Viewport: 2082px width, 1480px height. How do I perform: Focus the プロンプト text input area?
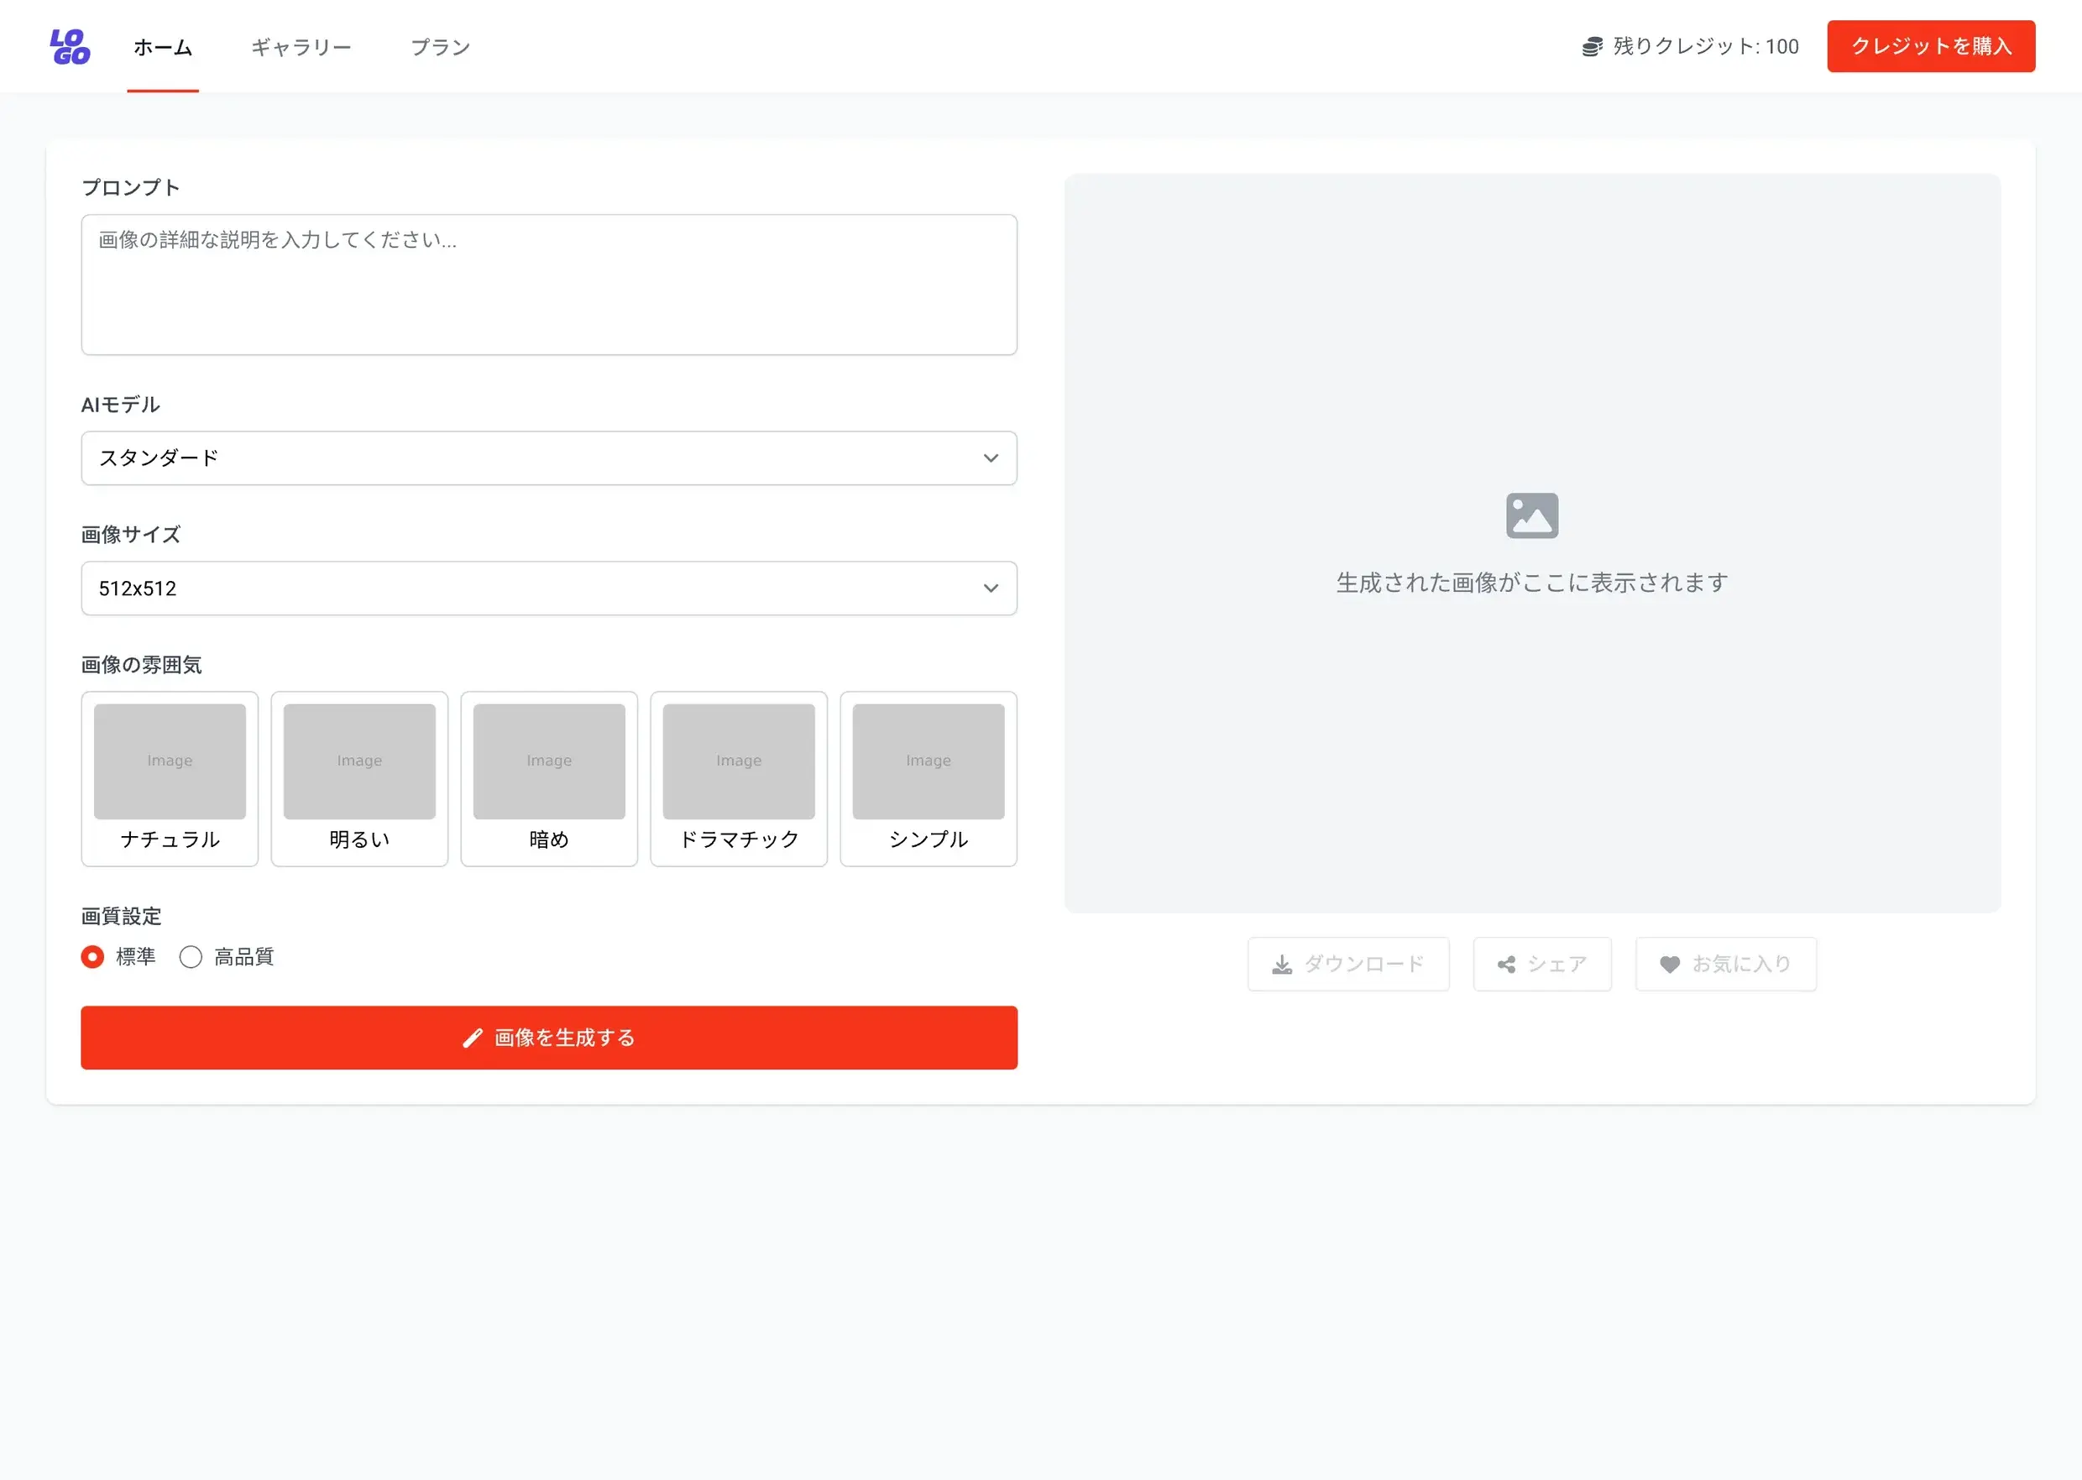(548, 285)
